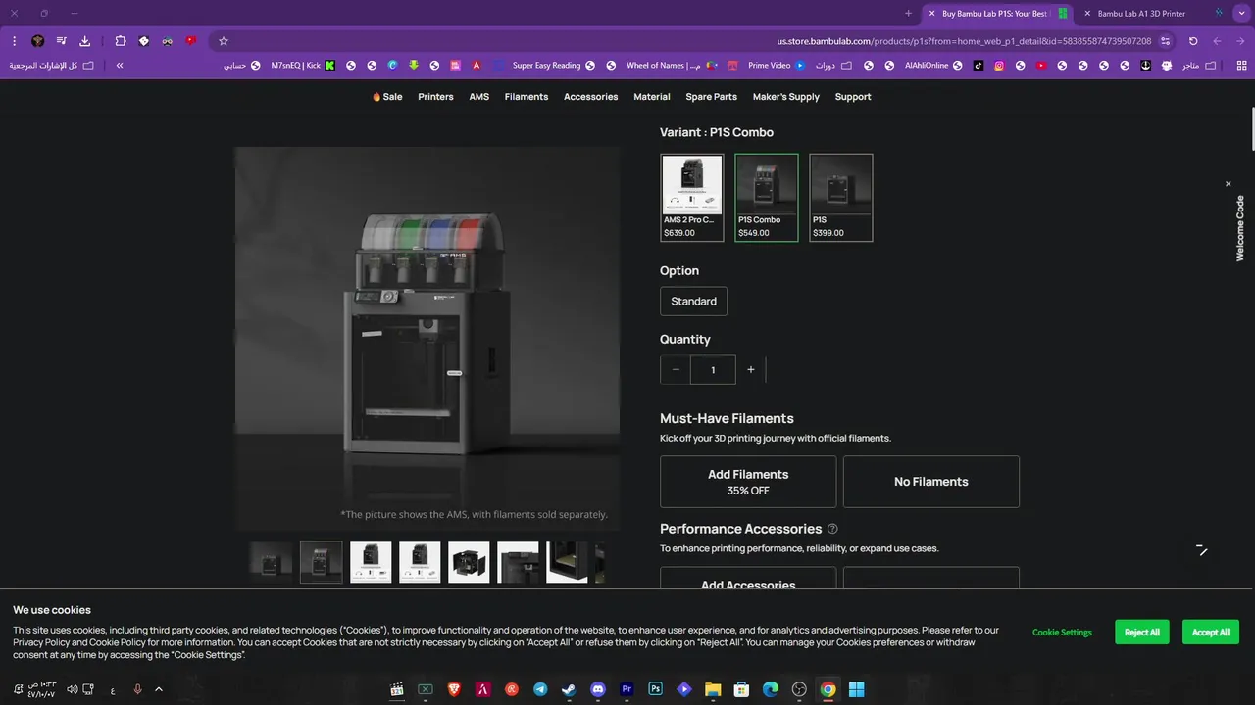
Task: Bookmark this page with the star icon
Action: 224,41
